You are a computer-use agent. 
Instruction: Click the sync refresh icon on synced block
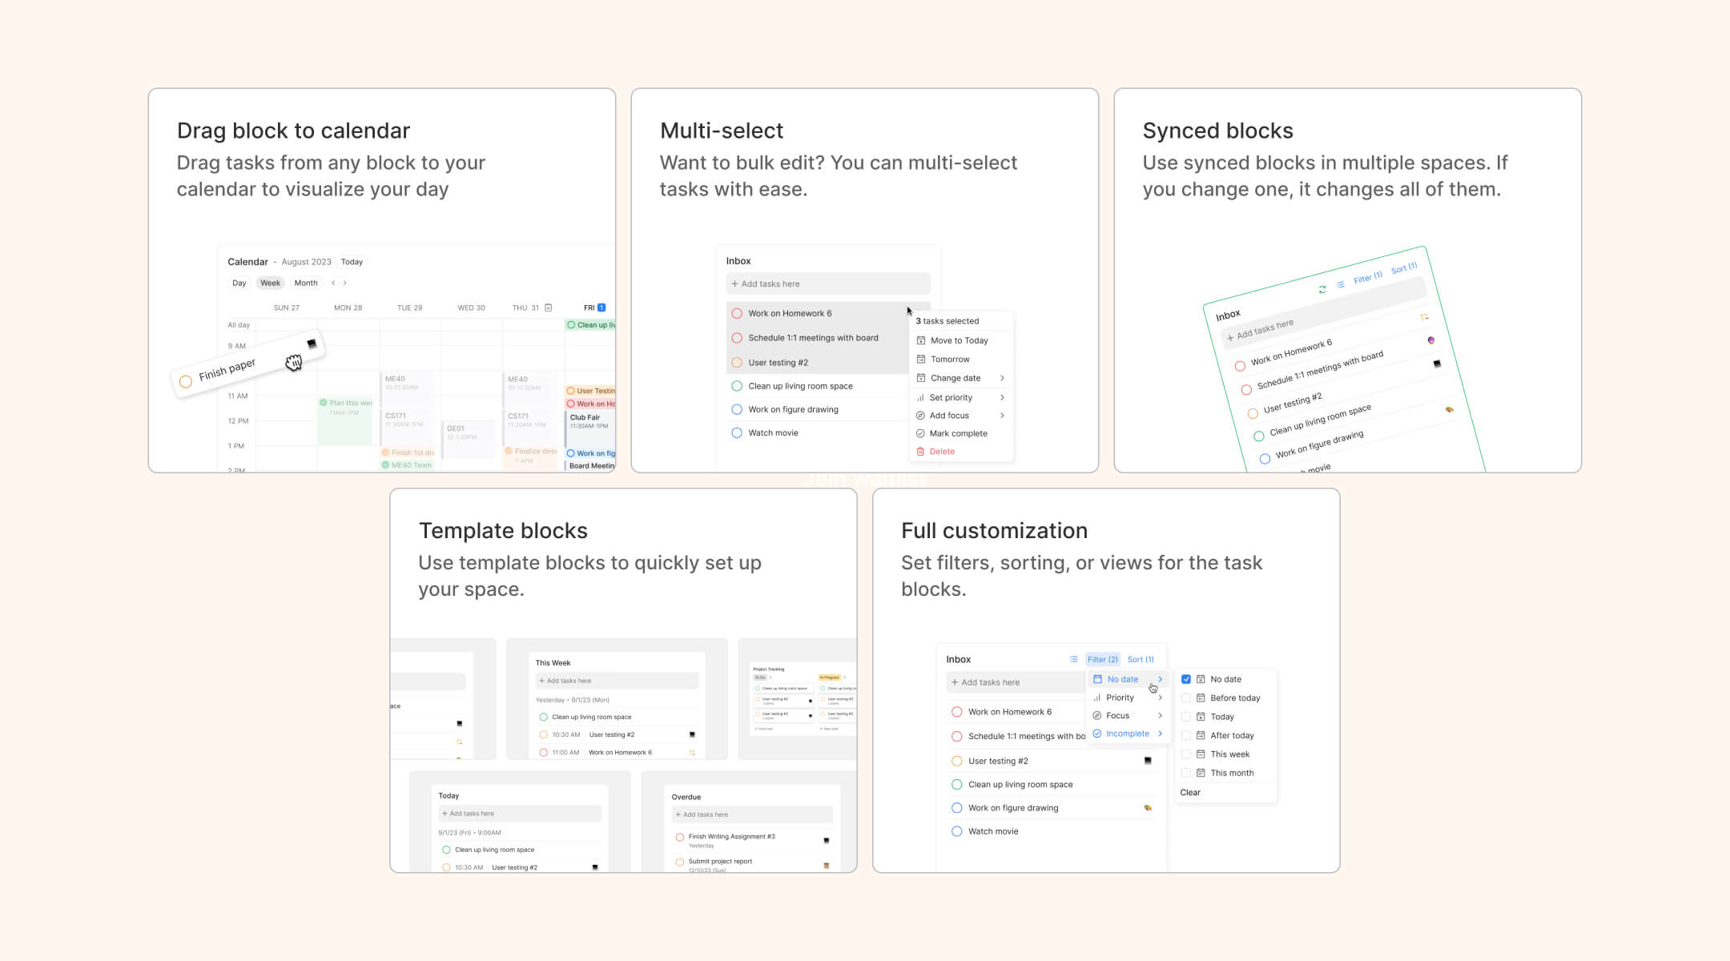1321,287
